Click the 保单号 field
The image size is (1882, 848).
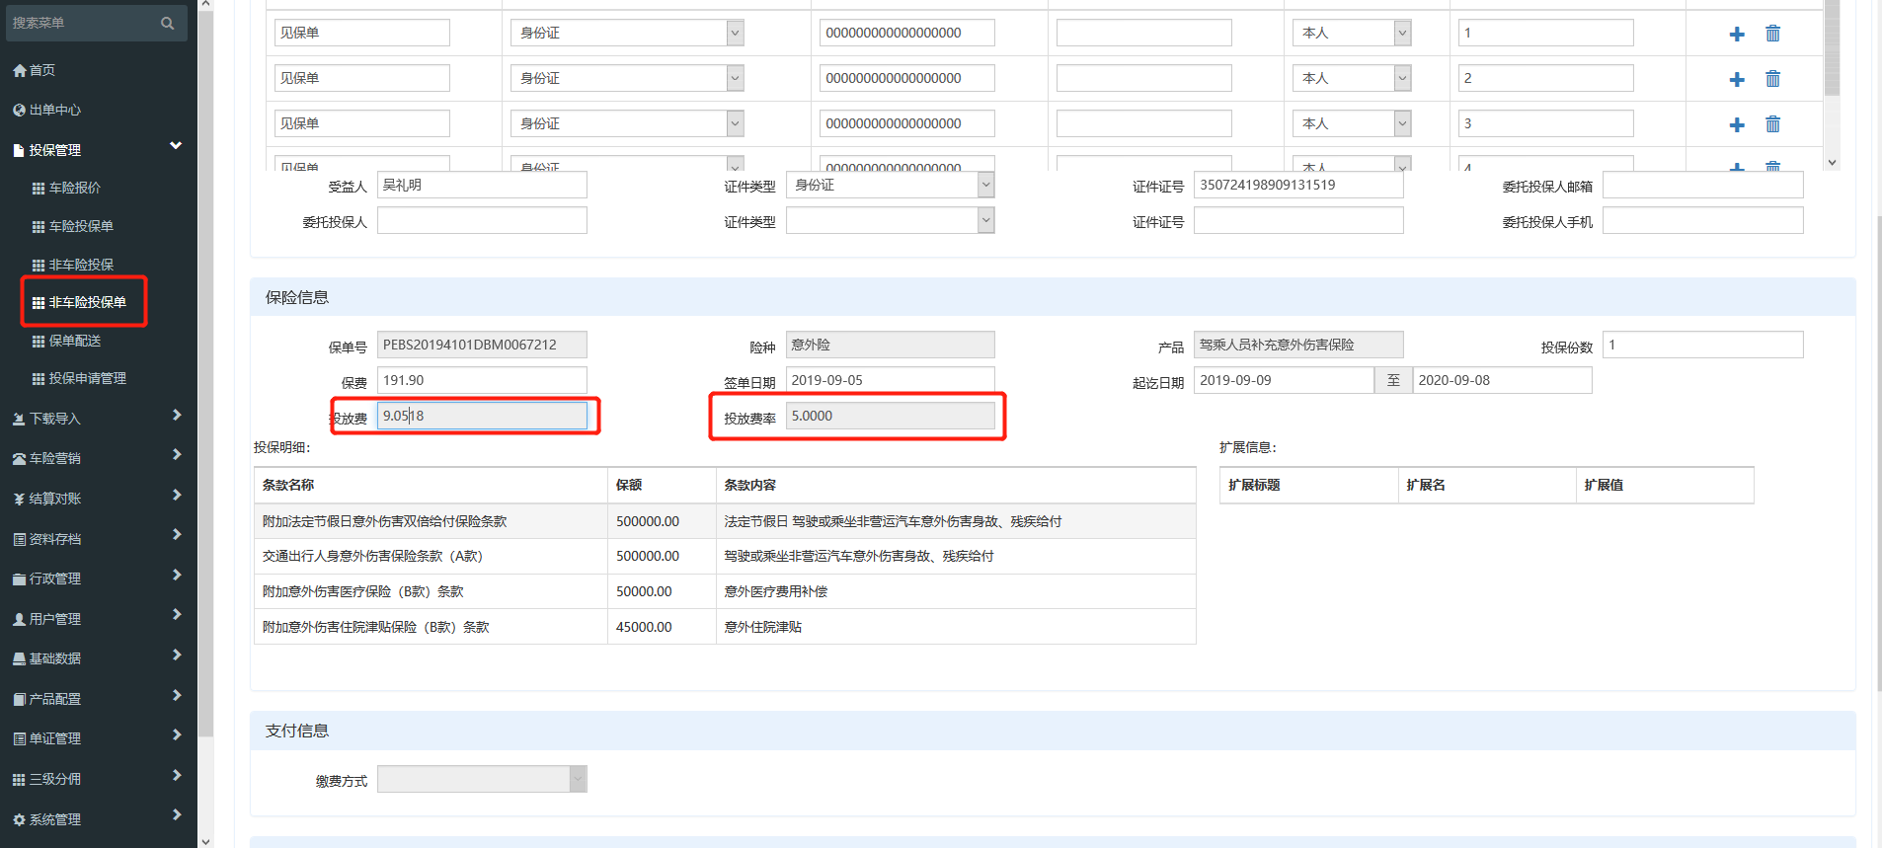coord(482,345)
